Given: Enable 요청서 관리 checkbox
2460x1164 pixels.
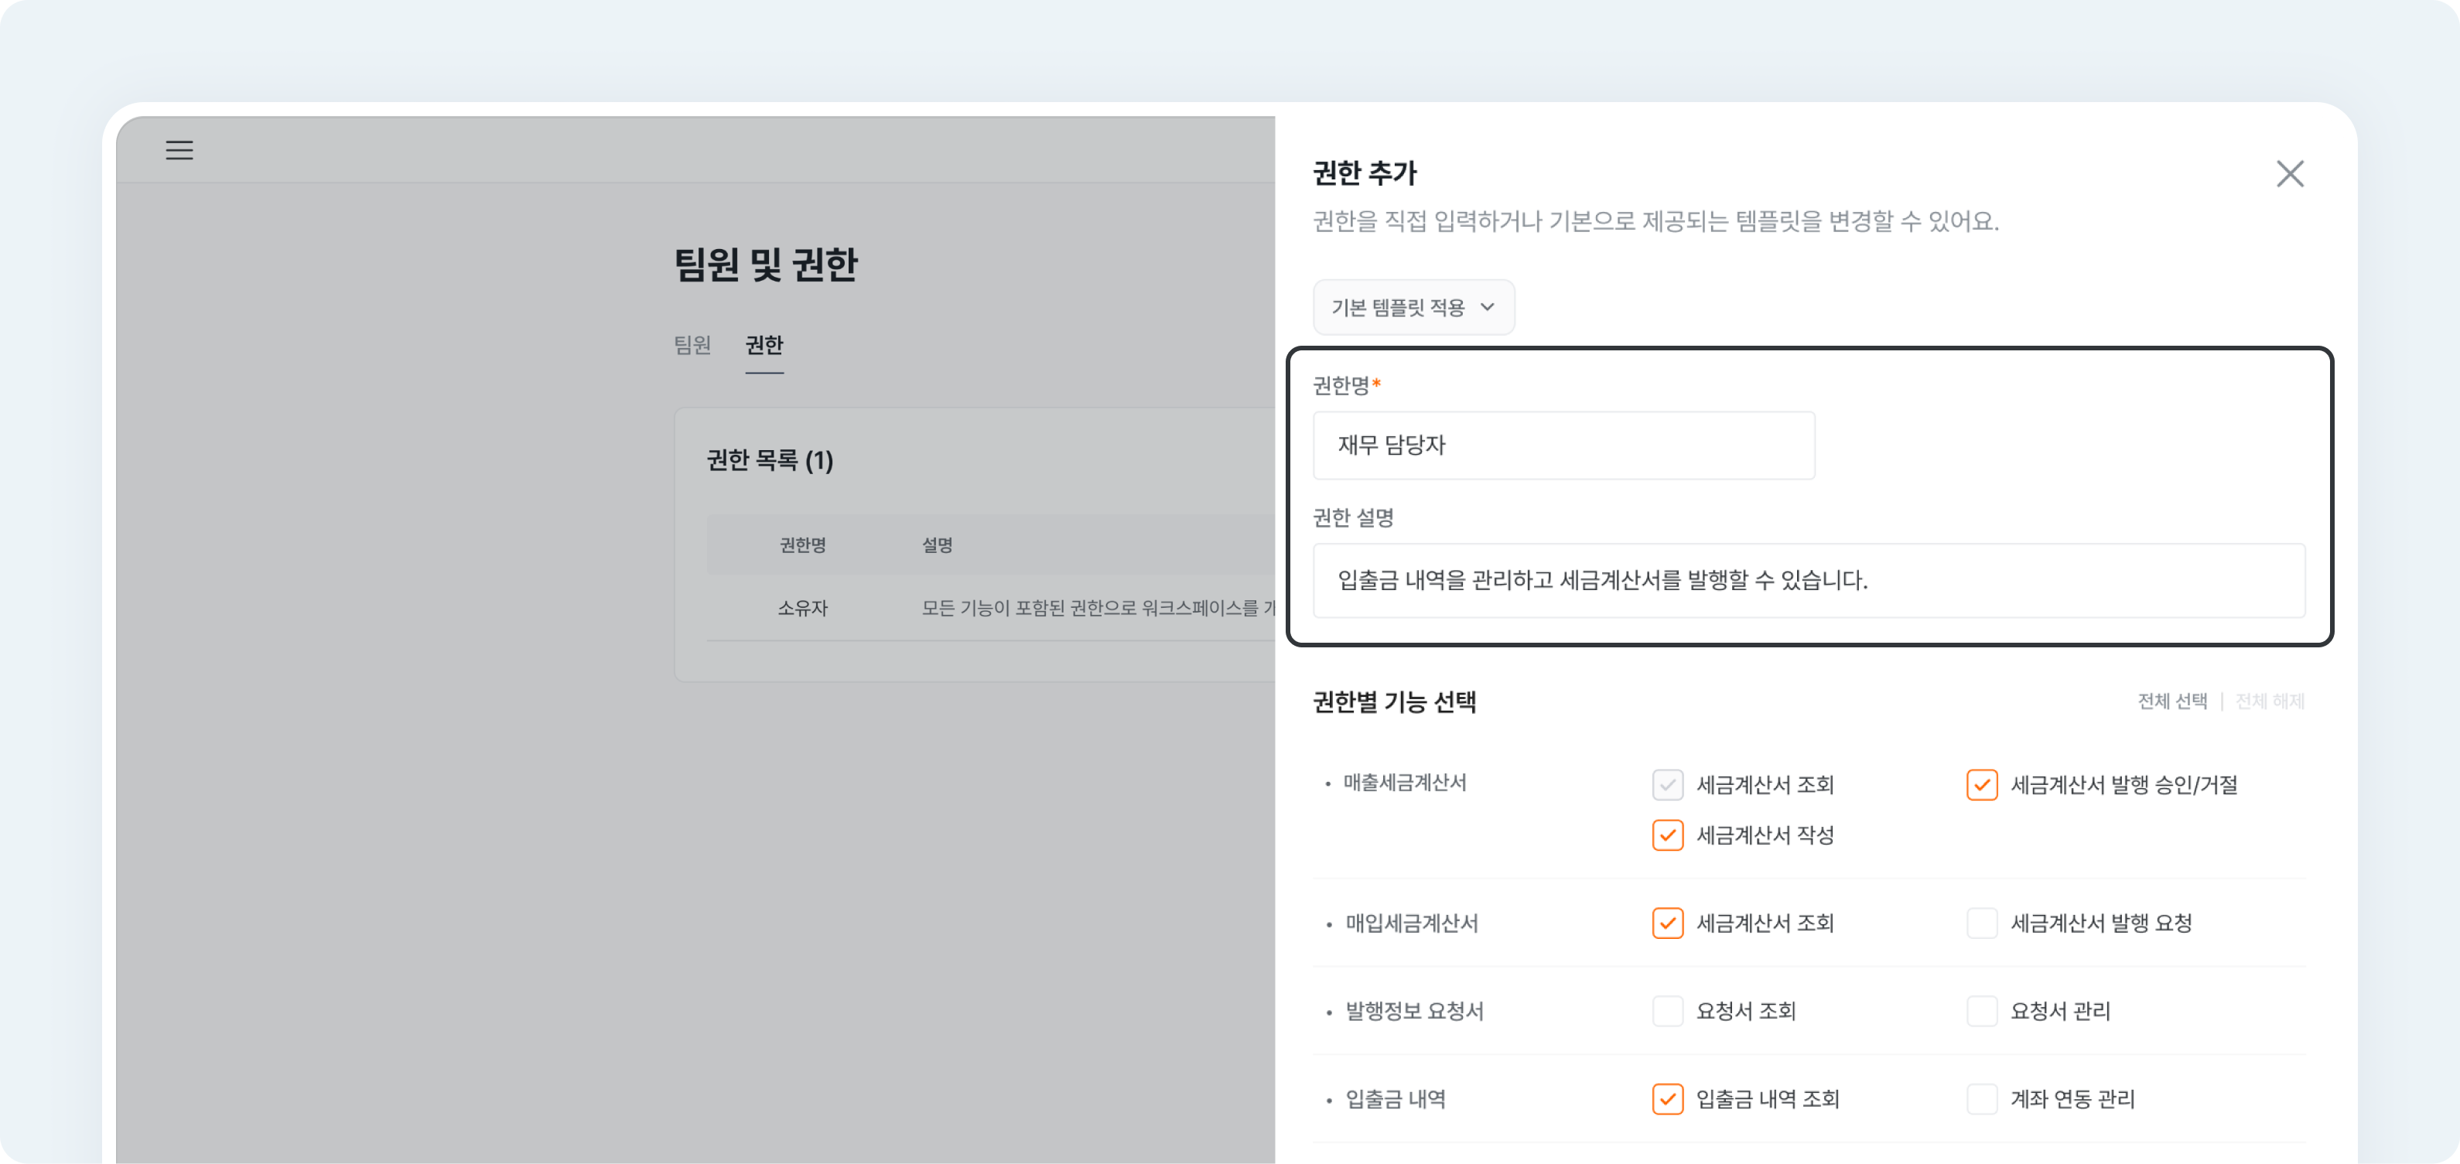Looking at the screenshot, I should click(1982, 1011).
